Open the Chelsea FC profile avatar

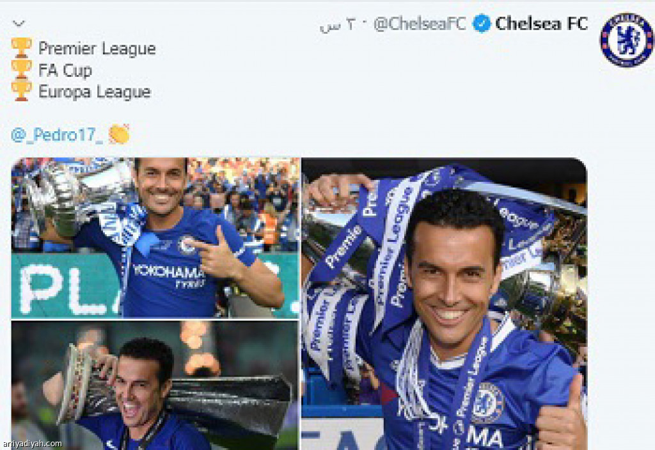(626, 40)
